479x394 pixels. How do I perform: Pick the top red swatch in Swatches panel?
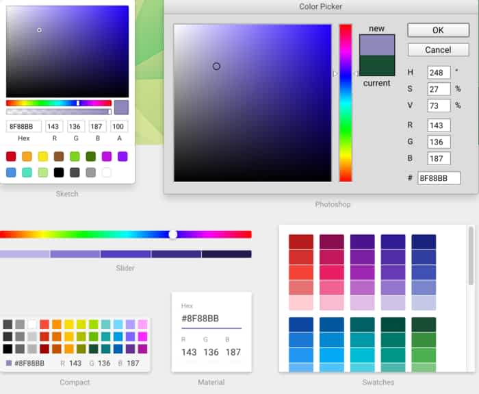300,242
